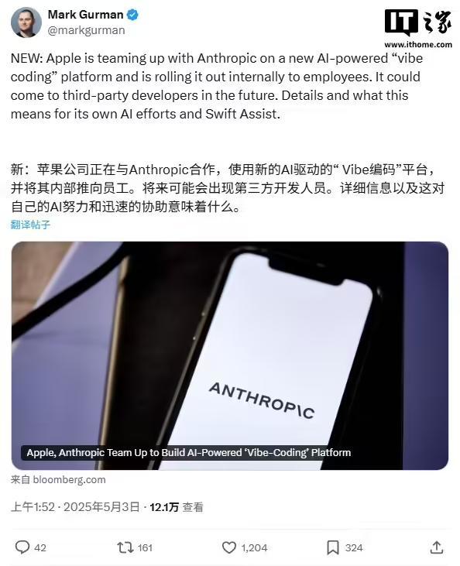The image size is (460, 566).
Task: Click the share upload icon
Action: [x=437, y=547]
